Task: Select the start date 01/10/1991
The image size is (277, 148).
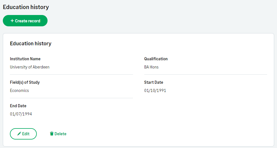Action: coord(155,91)
